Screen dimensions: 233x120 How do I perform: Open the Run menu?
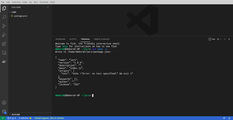(36, 2)
